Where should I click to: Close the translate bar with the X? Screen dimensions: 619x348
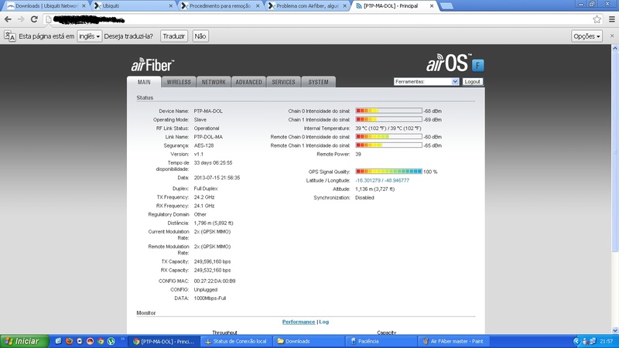tap(612, 36)
